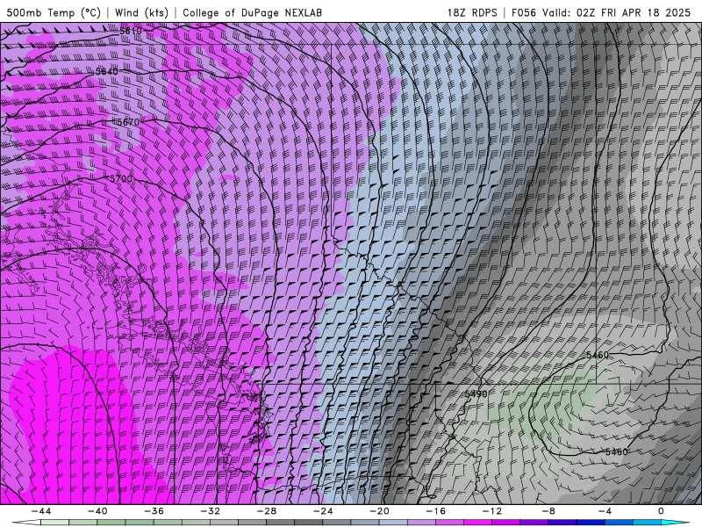Click the -8 colorbar scale value
The image size is (702, 527).
click(548, 511)
